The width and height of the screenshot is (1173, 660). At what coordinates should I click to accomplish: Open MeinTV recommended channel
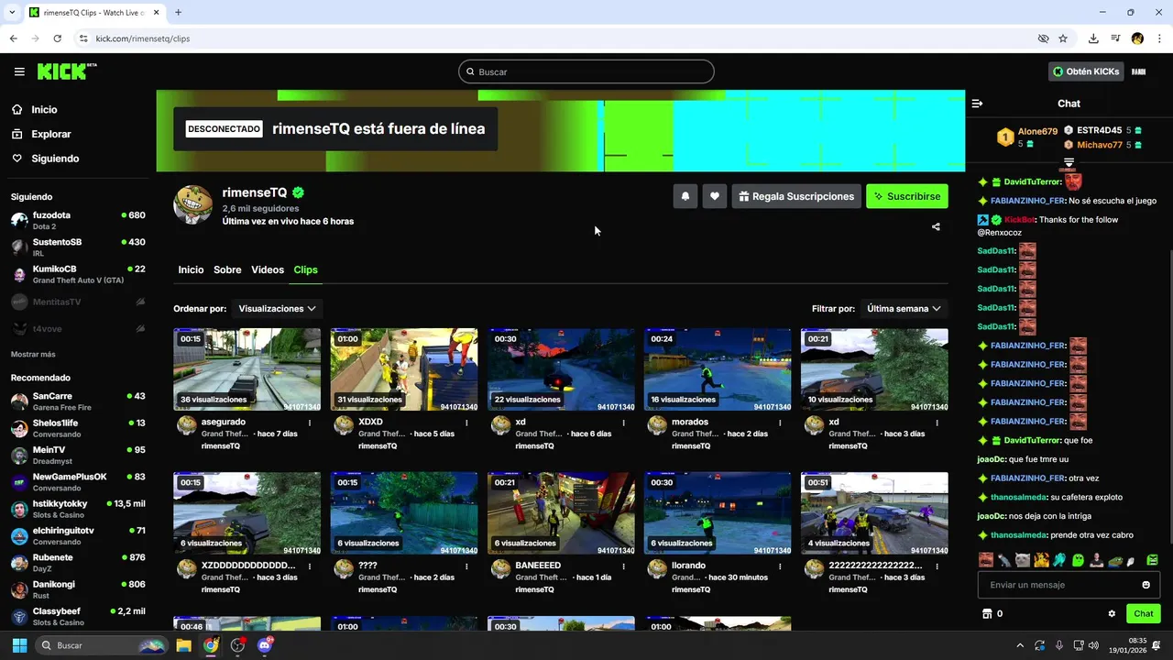78,456
